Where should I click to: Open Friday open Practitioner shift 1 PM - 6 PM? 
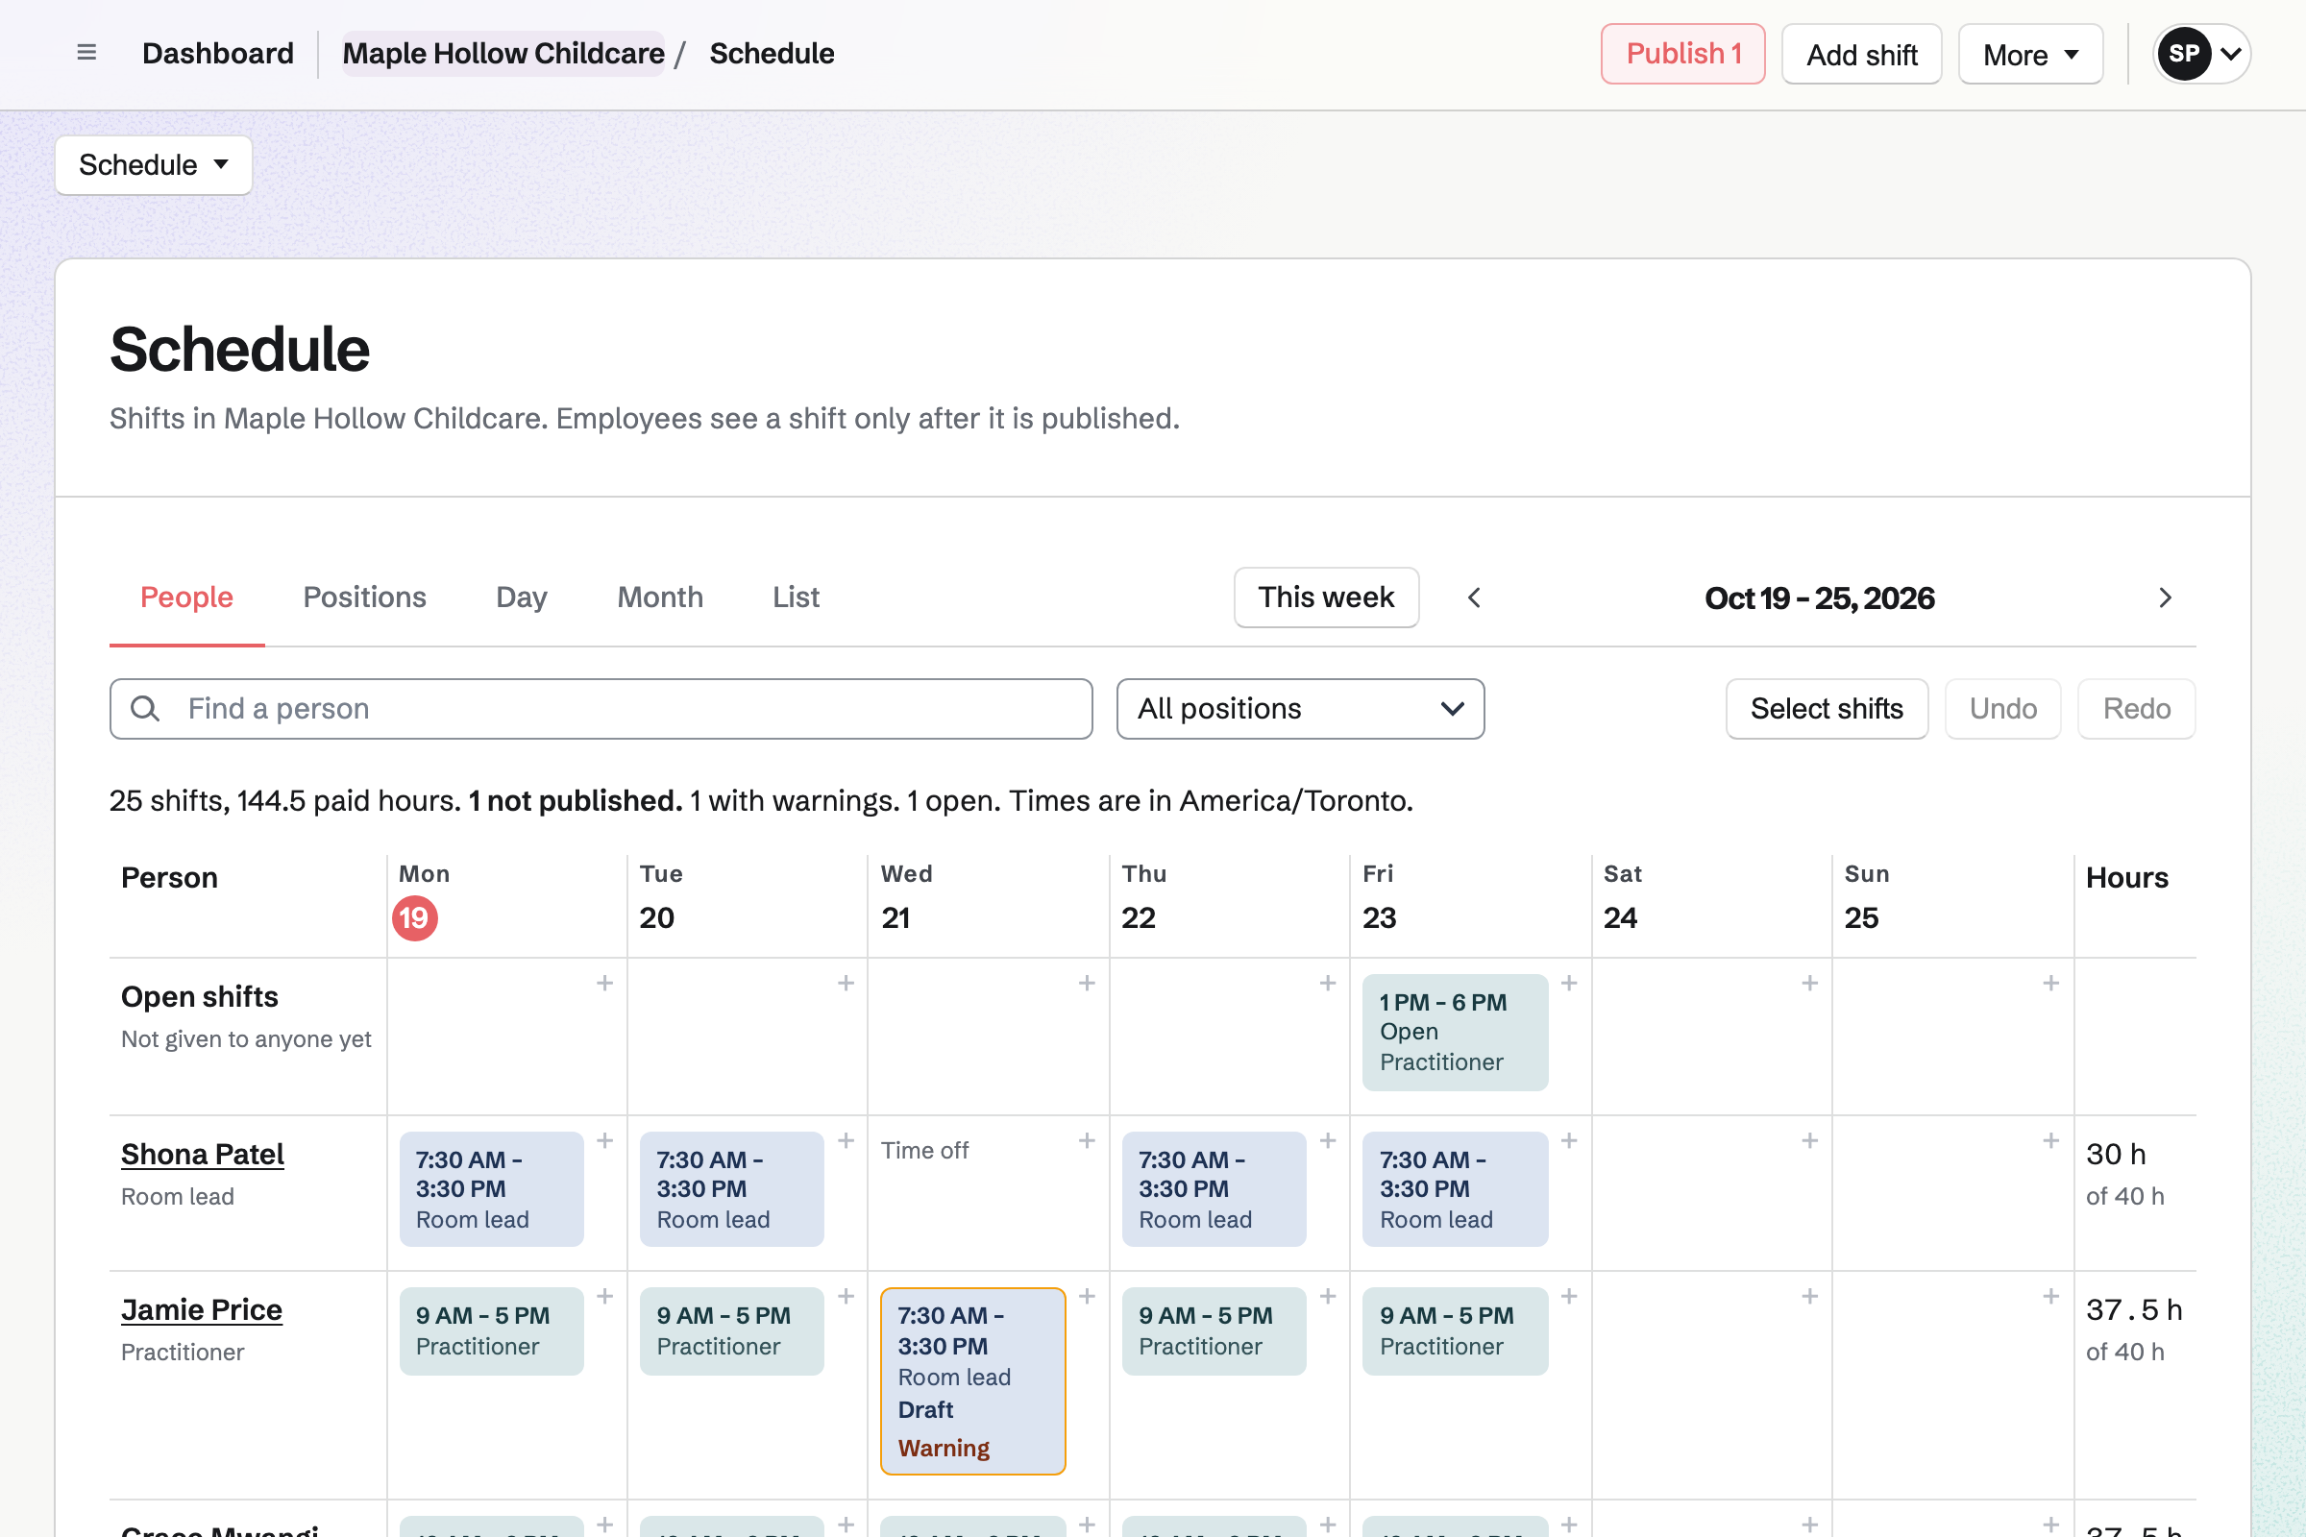pos(1455,1032)
